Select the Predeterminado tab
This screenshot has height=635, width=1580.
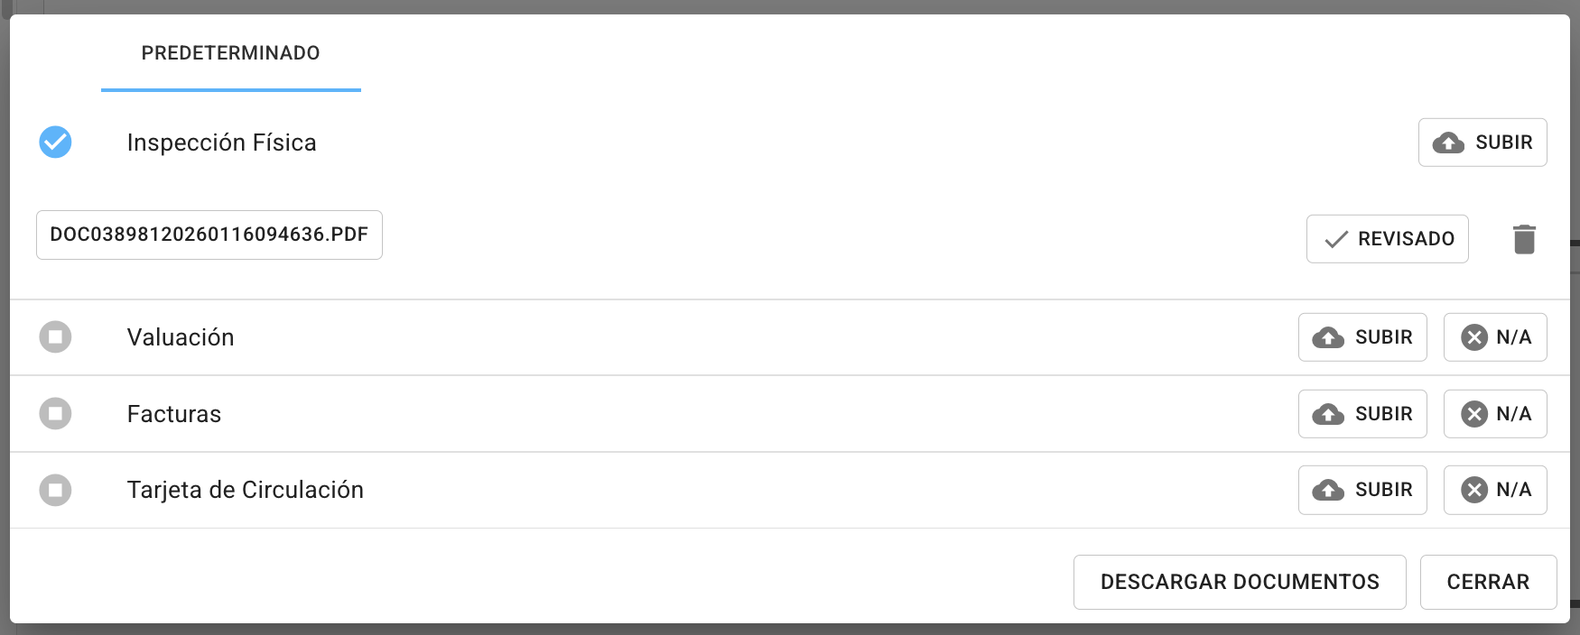[230, 53]
